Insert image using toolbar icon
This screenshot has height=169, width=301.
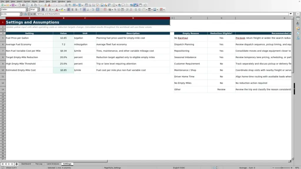click(x=102, y=5)
